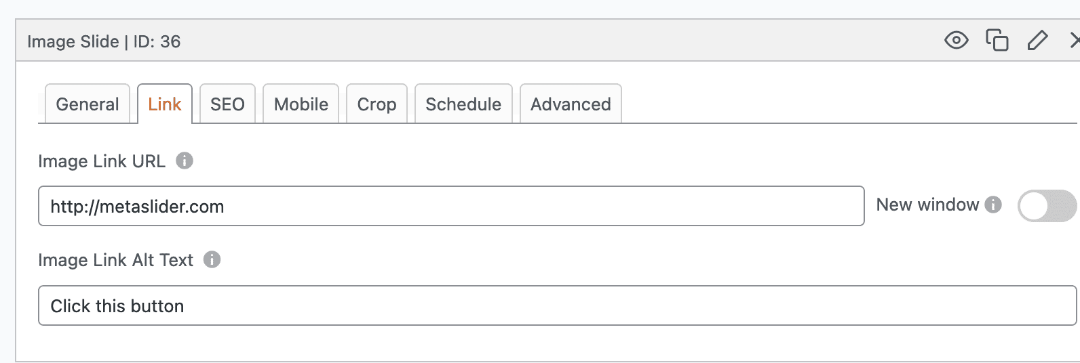This screenshot has height=363, width=1080.
Task: Click info icon beside Image Link URL
Action: pos(185,161)
